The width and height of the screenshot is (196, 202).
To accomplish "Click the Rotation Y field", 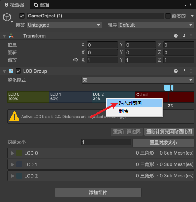I will [x=140, y=52].
